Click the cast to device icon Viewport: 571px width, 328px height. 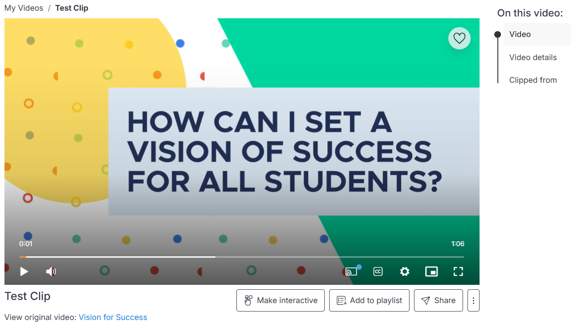click(x=352, y=271)
